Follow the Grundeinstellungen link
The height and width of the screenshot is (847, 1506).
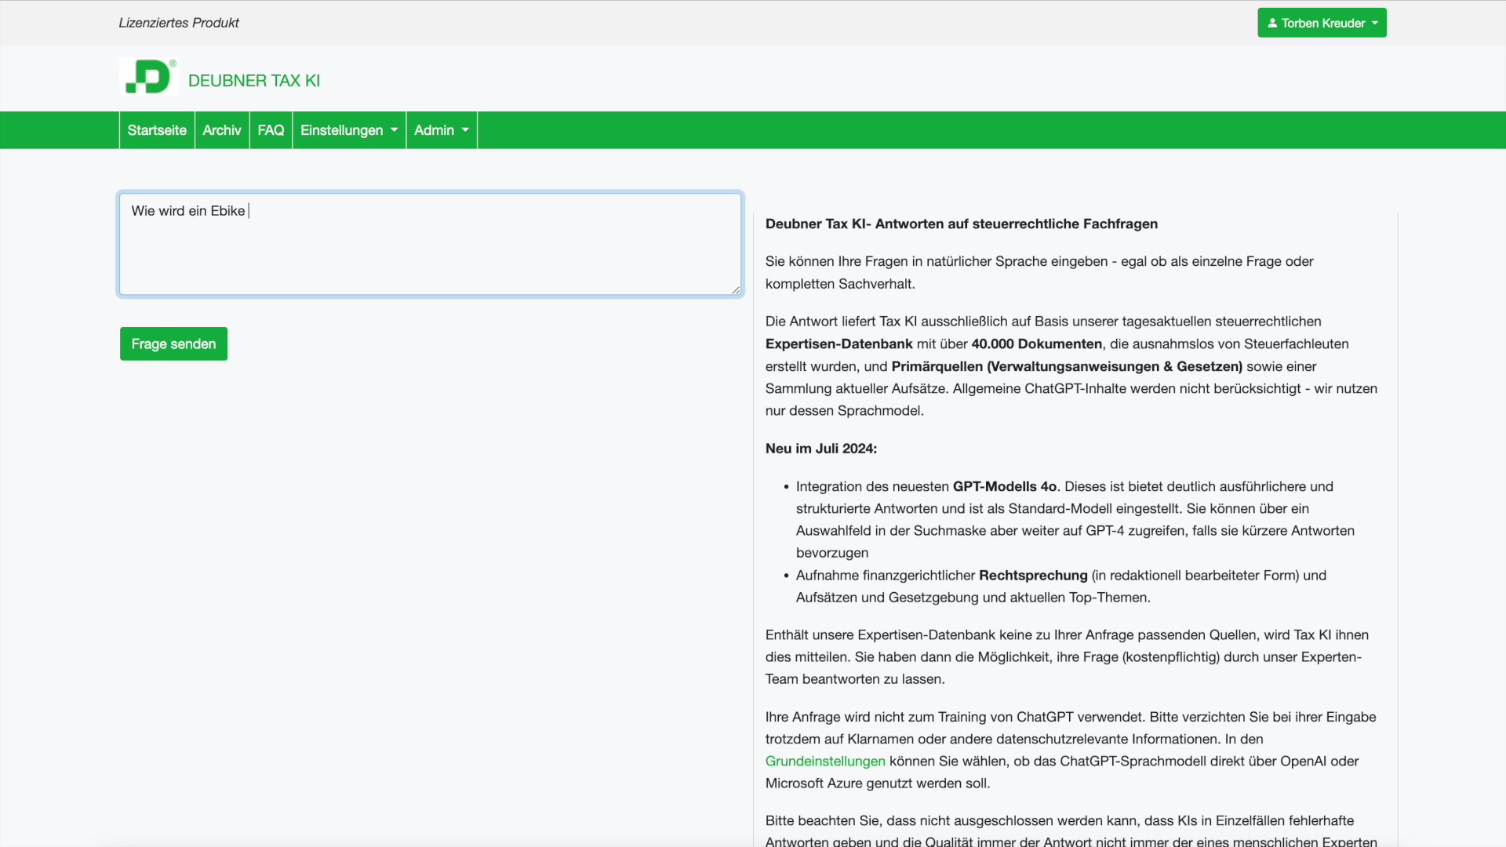tap(825, 761)
